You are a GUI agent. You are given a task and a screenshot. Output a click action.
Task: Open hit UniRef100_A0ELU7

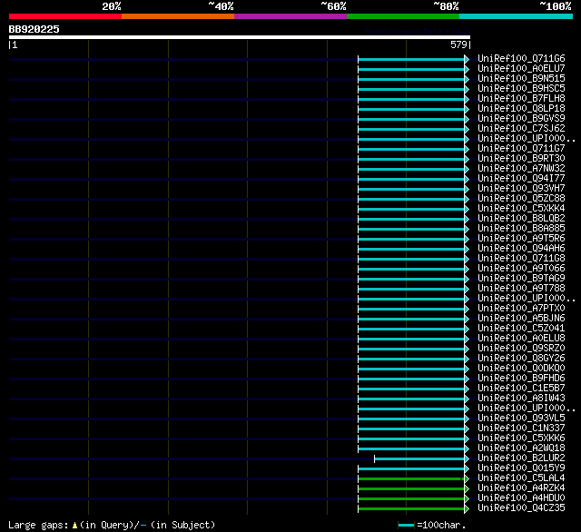(521, 68)
